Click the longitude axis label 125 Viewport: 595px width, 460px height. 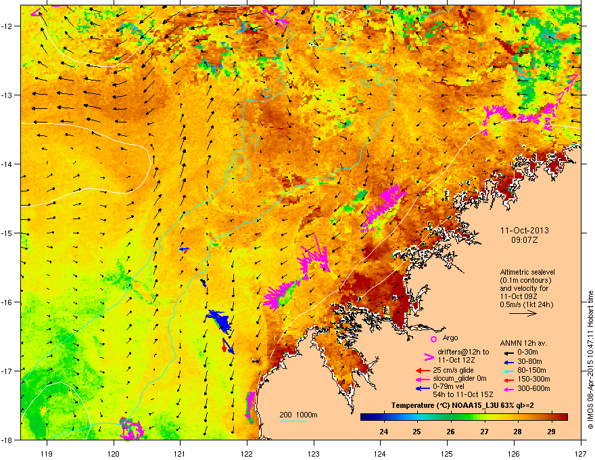(448, 453)
